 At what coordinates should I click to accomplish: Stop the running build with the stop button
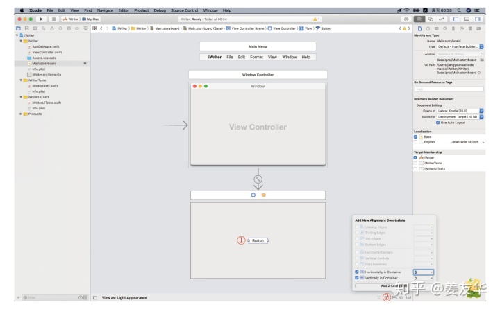tap(53, 19)
